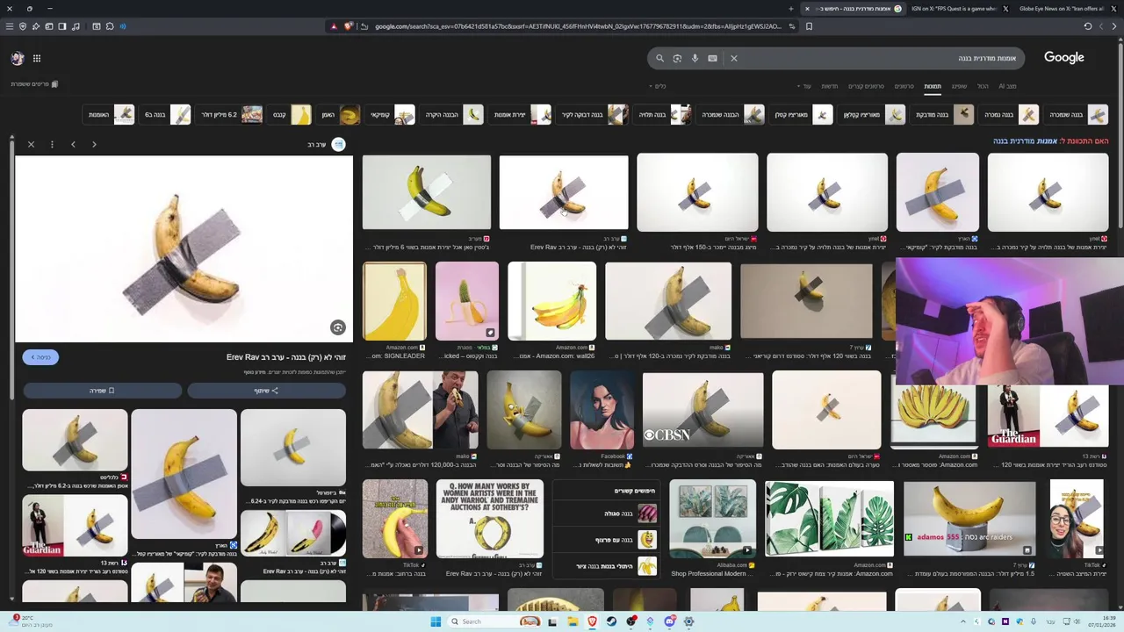Switch to the הכל all results tab
Image resolution: width=1124 pixels, height=632 pixels.
983,86
